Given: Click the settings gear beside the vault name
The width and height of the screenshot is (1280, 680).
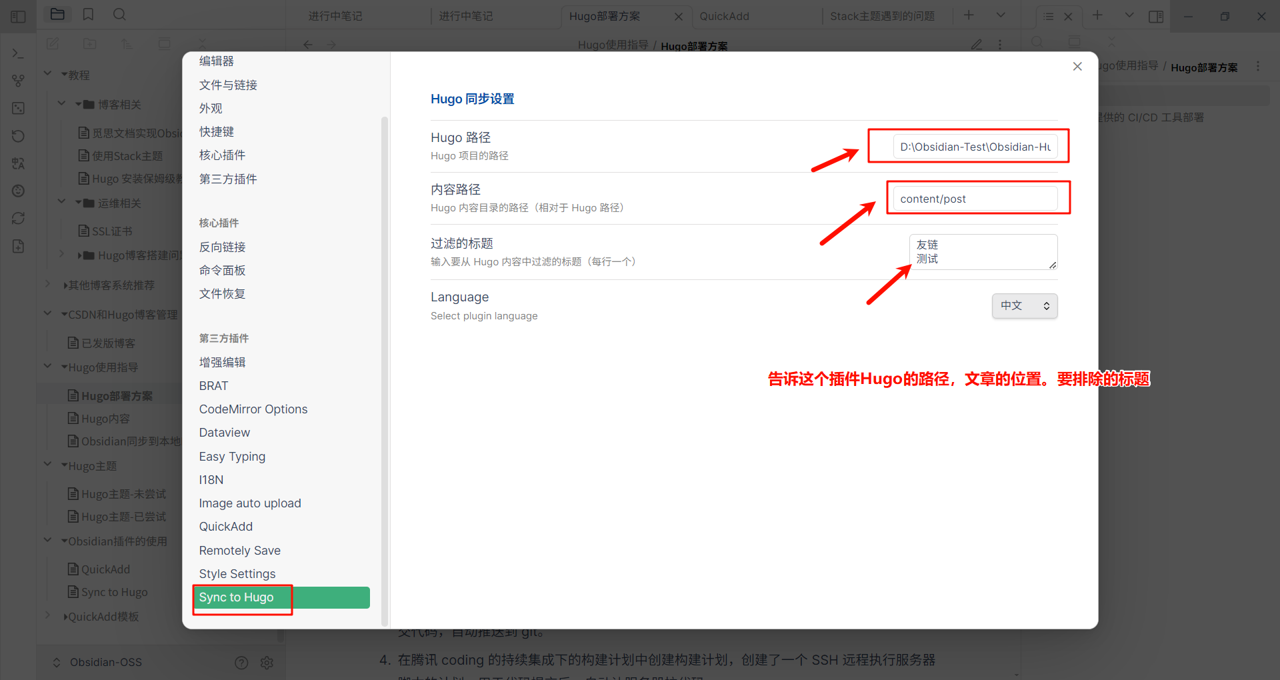Looking at the screenshot, I should (x=267, y=663).
